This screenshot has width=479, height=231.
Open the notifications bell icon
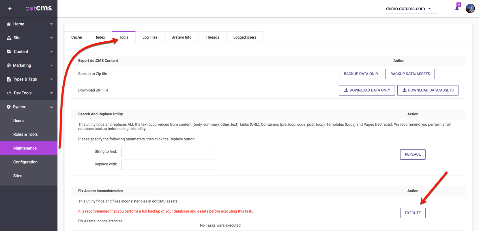click(457, 8)
